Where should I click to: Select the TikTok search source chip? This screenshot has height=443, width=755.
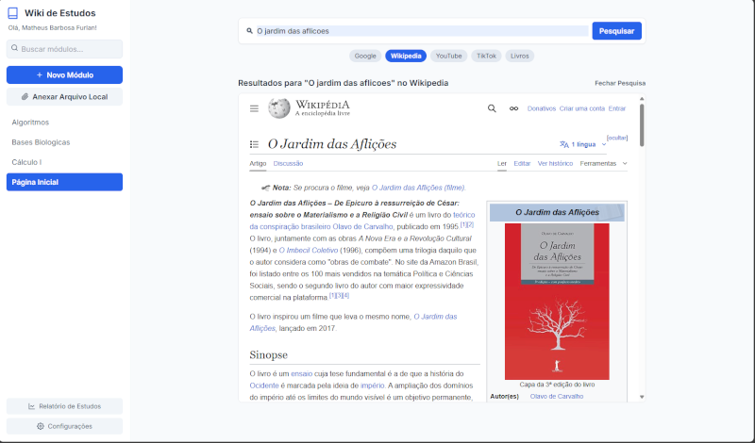pos(486,56)
